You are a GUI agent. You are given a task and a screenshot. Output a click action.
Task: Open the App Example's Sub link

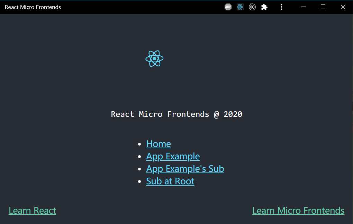tap(185, 169)
